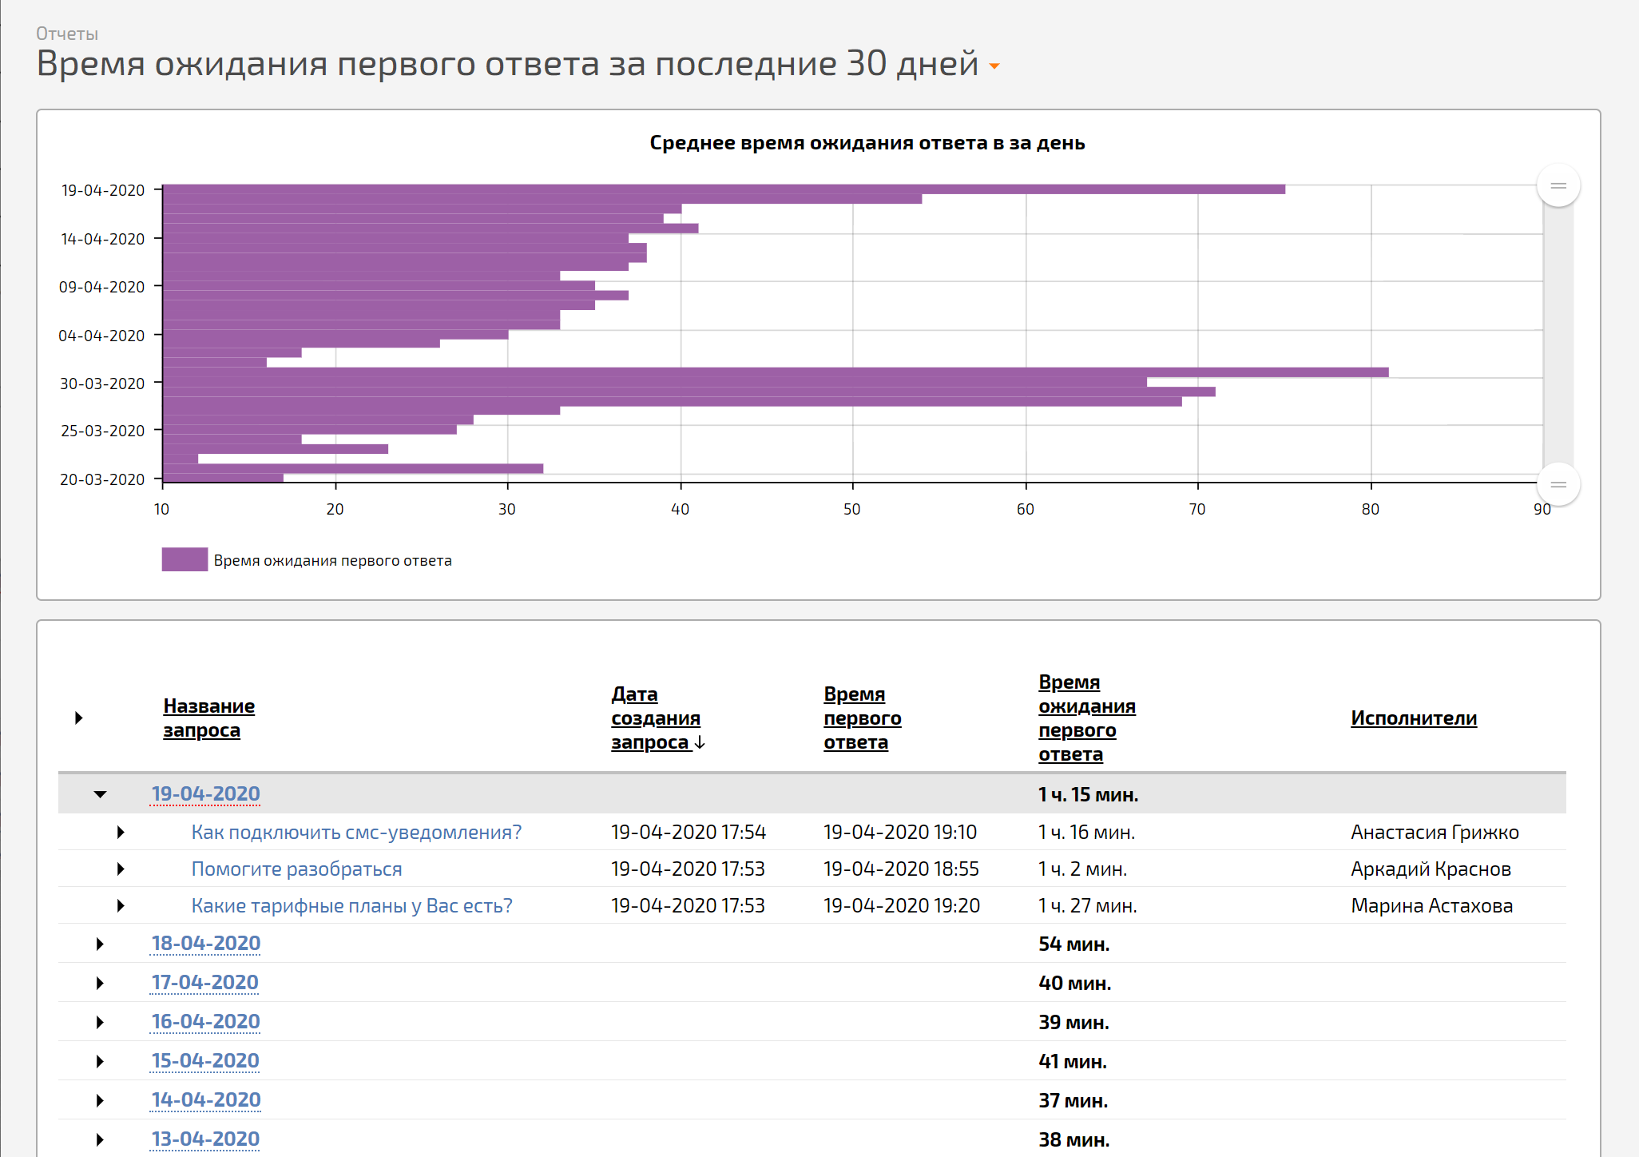Screen dimensions: 1639x1157
Task: Sort by Исполнители column
Action: 1414,718
